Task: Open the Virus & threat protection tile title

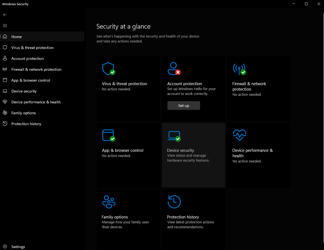Action: tap(124, 84)
